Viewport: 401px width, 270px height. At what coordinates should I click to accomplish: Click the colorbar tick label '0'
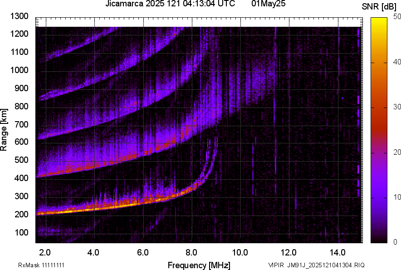click(396, 242)
